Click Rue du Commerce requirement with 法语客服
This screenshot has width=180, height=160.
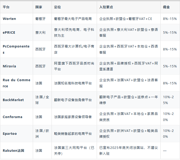coord(128,83)
